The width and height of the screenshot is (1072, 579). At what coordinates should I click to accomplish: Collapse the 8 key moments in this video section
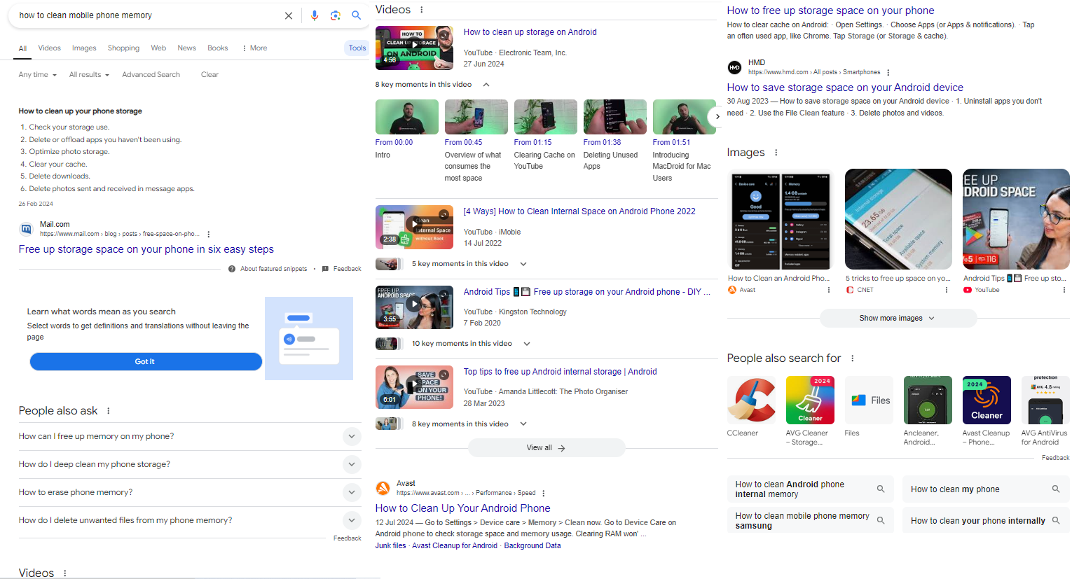coord(486,85)
